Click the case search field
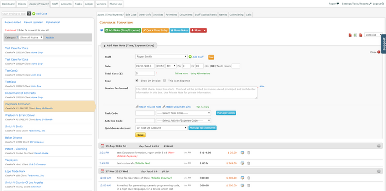Screen dimensions: 386x191 (x=14, y=14)
